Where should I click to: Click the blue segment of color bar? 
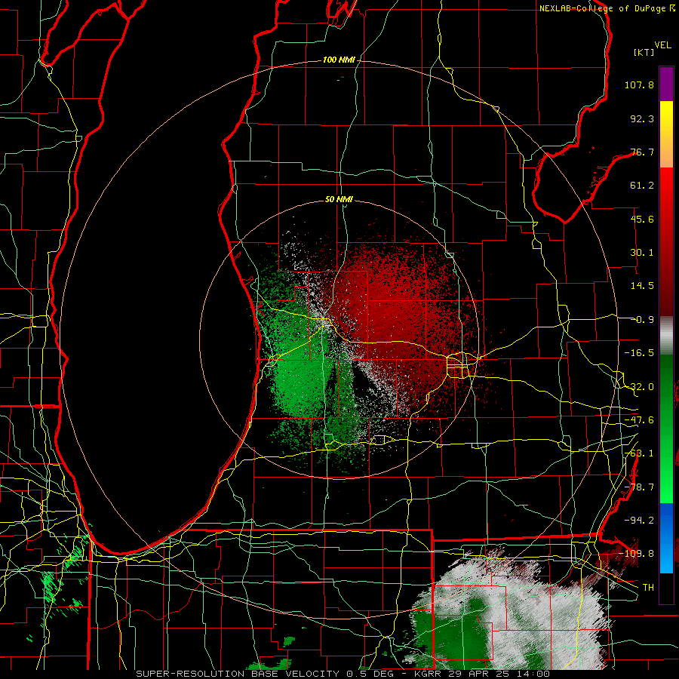(x=666, y=538)
